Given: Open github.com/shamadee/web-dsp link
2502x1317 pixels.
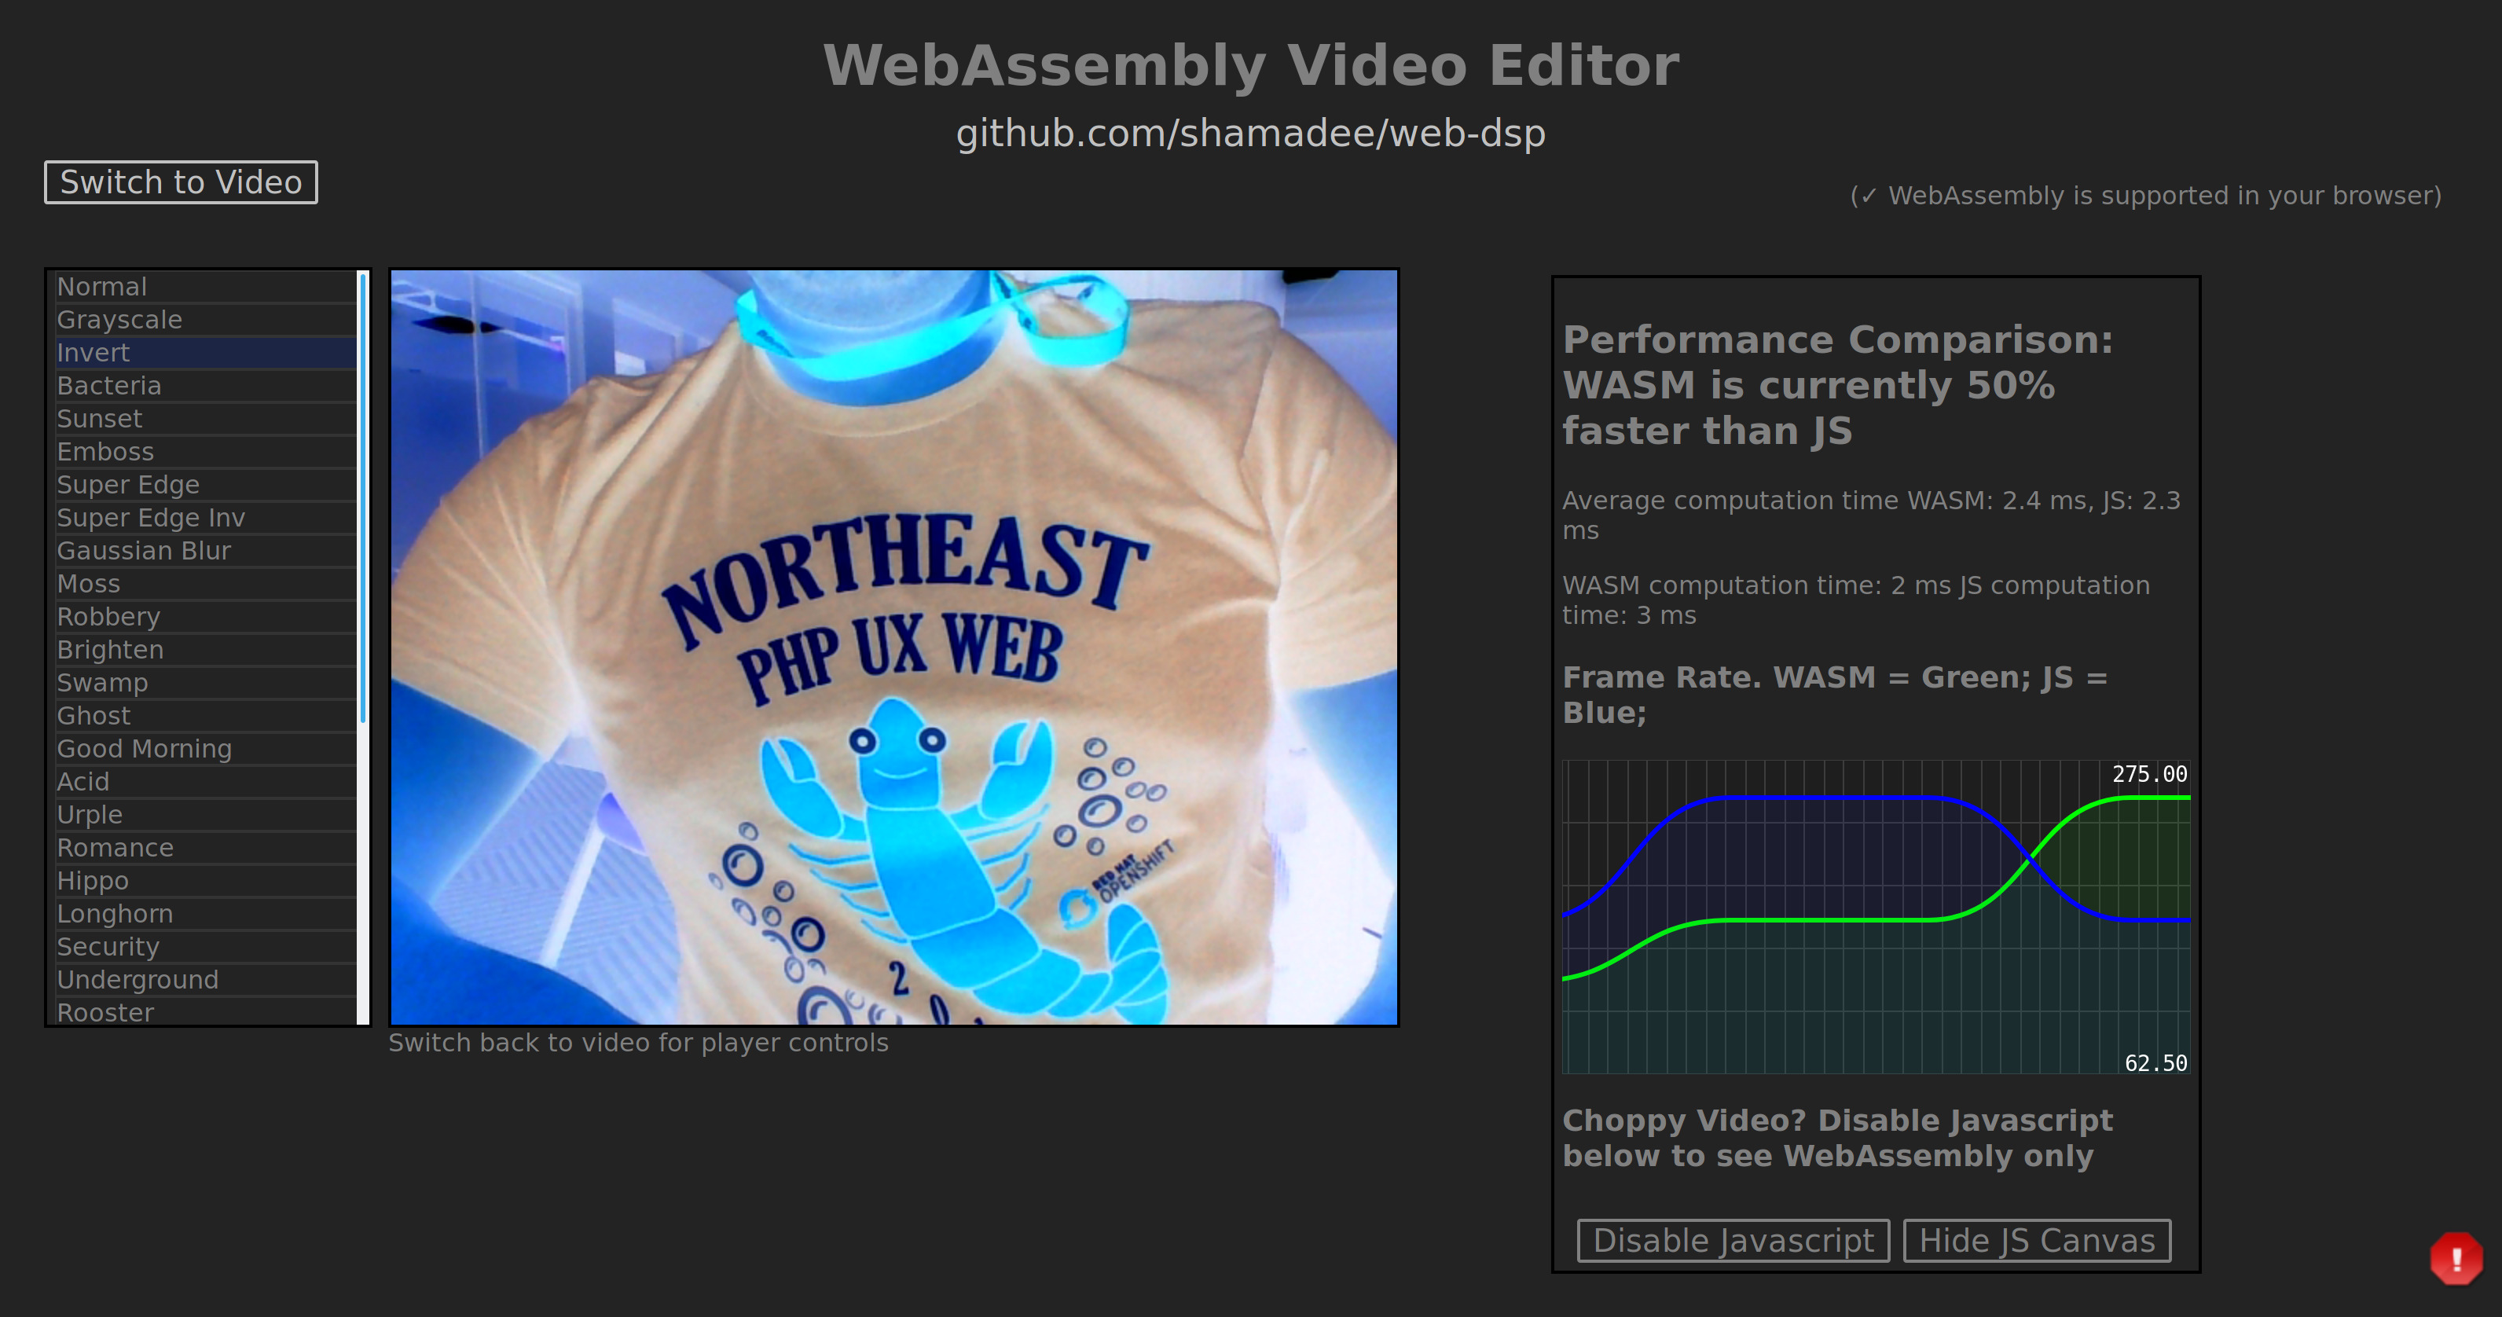Looking at the screenshot, I should click(x=1249, y=132).
